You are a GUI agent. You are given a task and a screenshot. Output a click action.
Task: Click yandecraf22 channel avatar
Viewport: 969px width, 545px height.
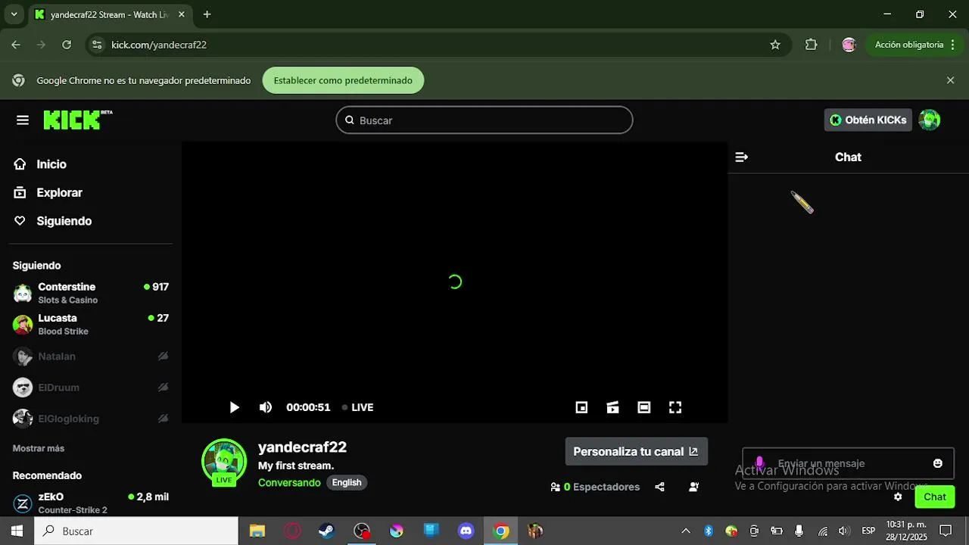point(224,461)
